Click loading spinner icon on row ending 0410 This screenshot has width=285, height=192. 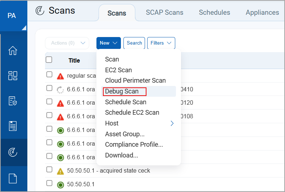[x=60, y=90]
